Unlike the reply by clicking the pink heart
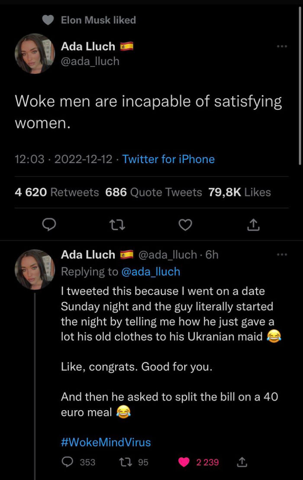Screen dimensions: 303x480 click(184, 462)
